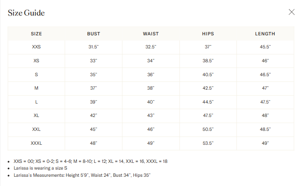The width and height of the screenshot is (300, 186).
Task: Click the BUST column header
Action: (x=93, y=34)
